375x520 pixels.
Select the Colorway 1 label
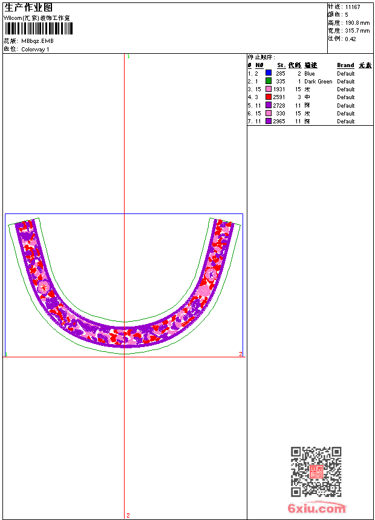click(35, 50)
